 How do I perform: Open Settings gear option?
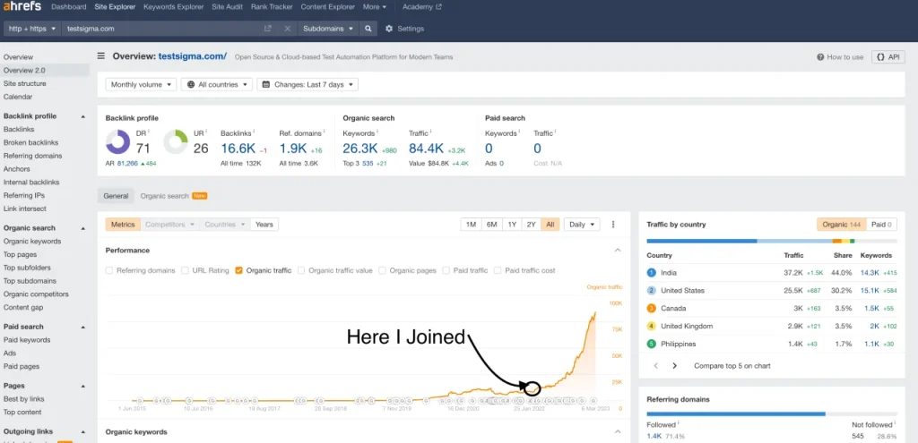click(x=404, y=29)
